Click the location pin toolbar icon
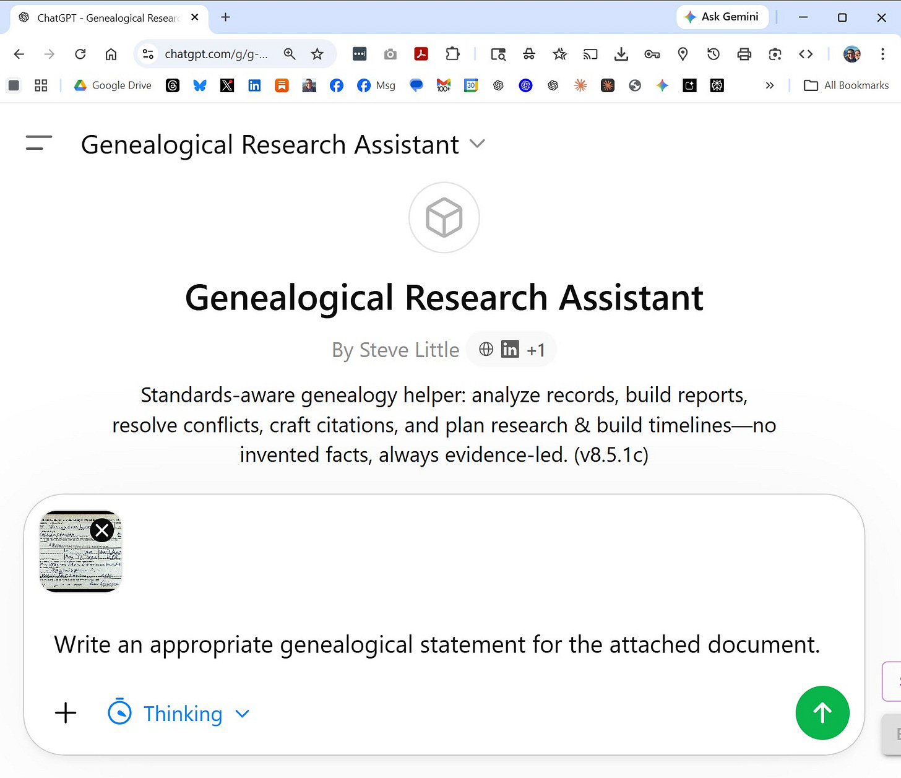The image size is (901, 778). coord(683,54)
